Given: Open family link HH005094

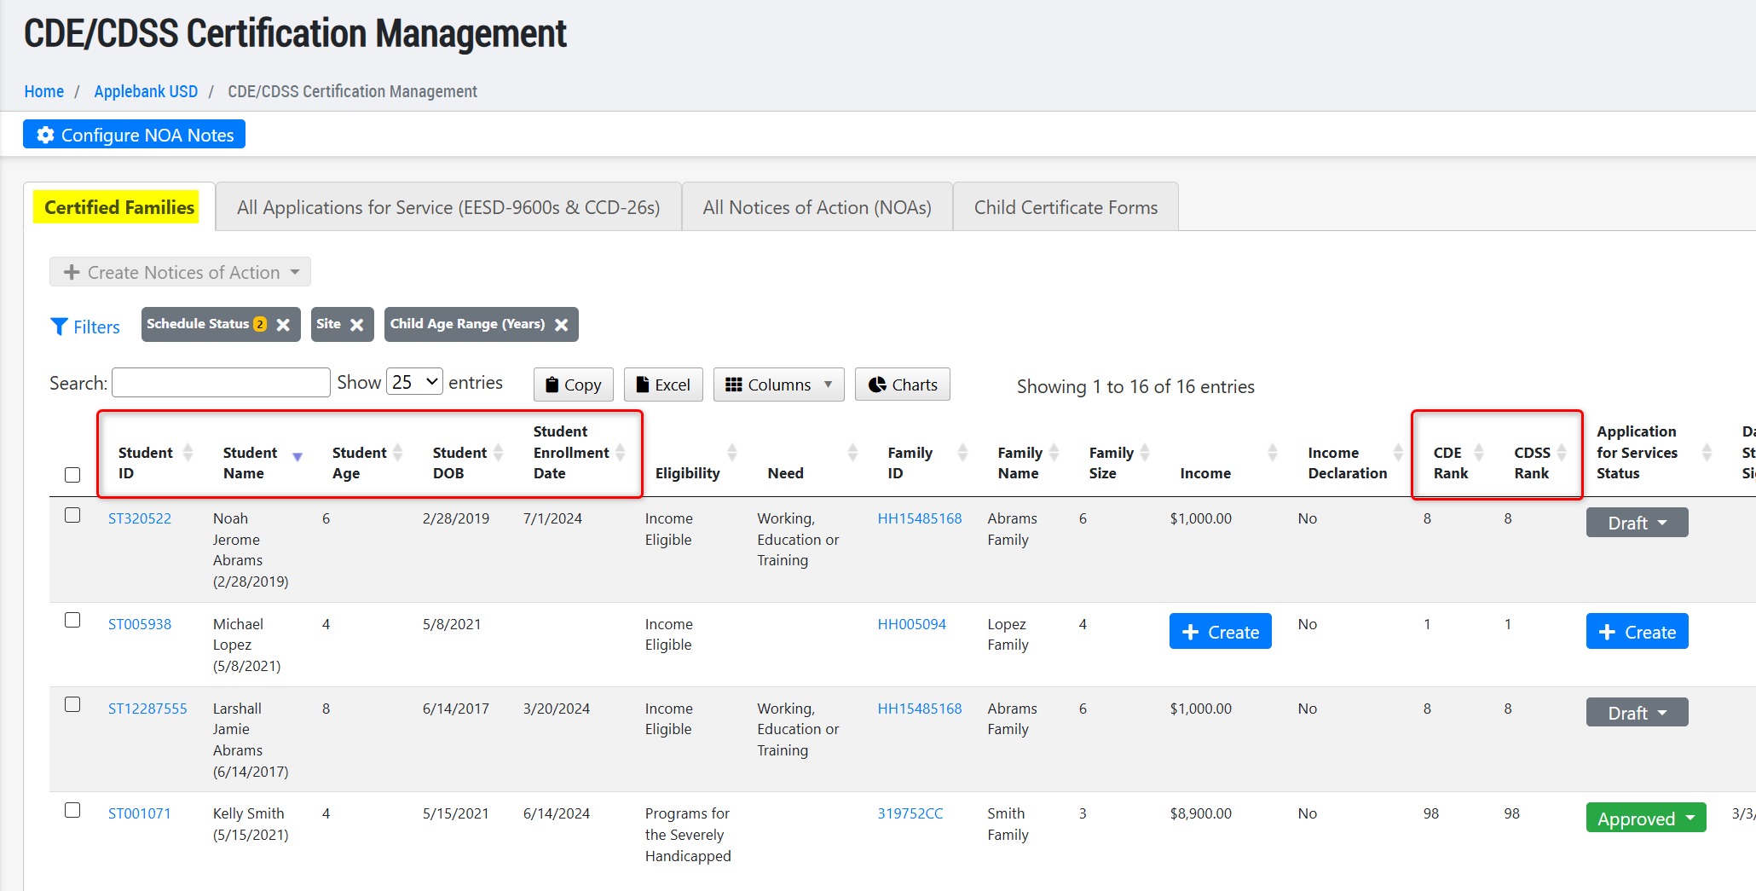Looking at the screenshot, I should (911, 624).
